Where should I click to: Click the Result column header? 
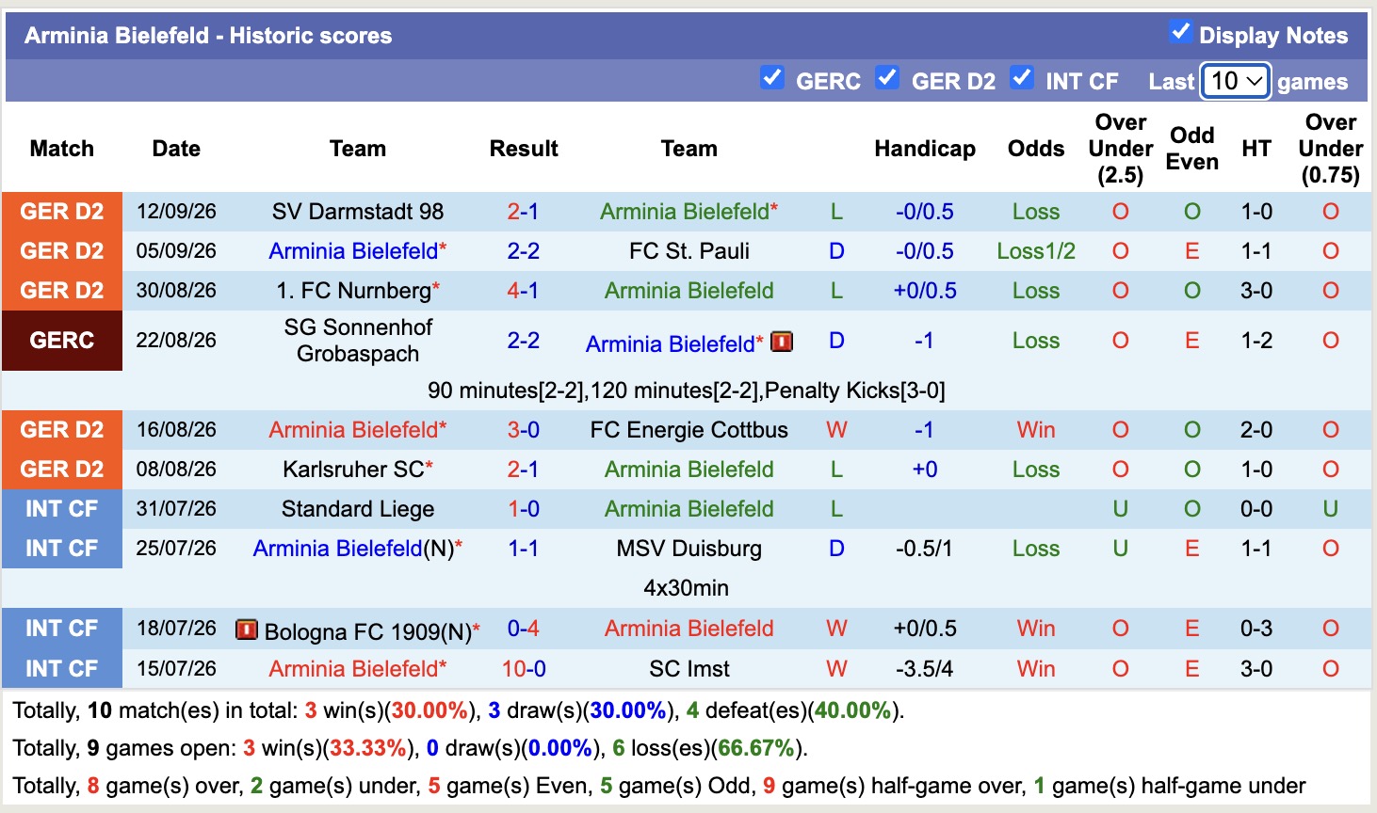(x=524, y=149)
